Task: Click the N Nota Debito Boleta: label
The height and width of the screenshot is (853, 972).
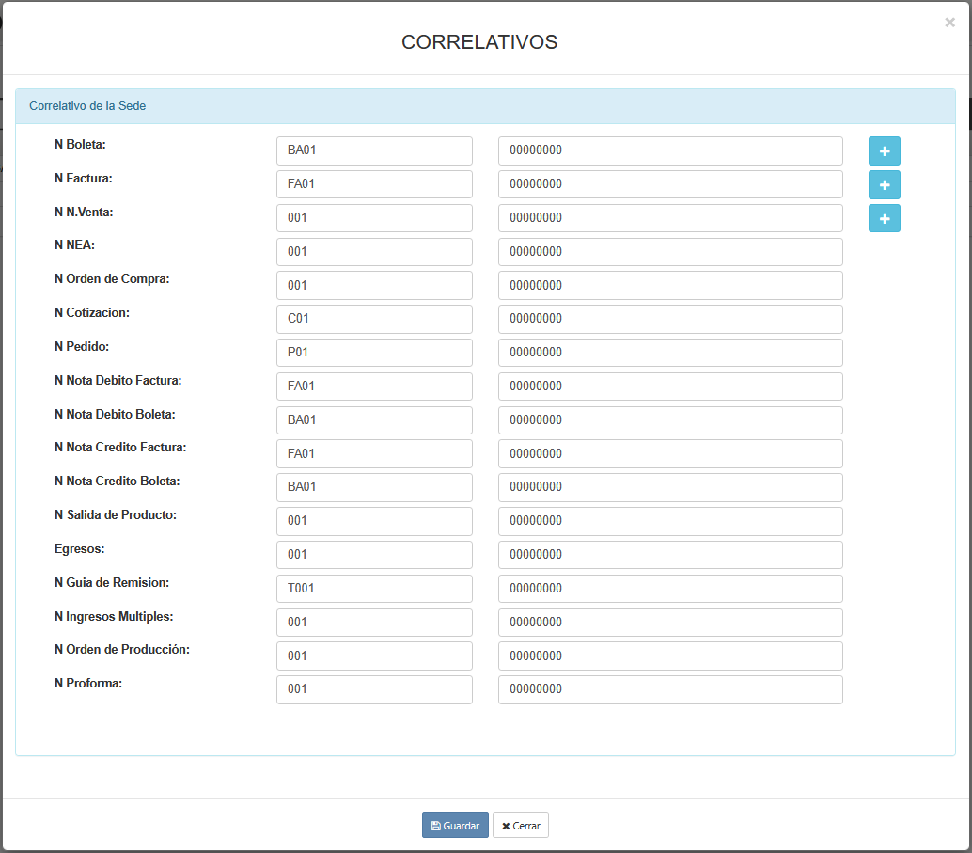Action: [115, 415]
